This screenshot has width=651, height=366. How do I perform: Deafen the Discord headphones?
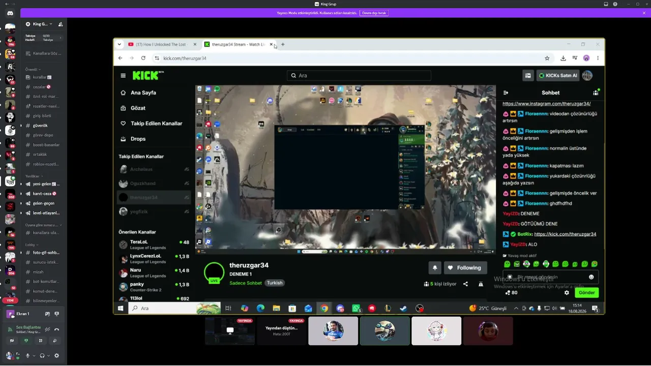(x=42, y=356)
